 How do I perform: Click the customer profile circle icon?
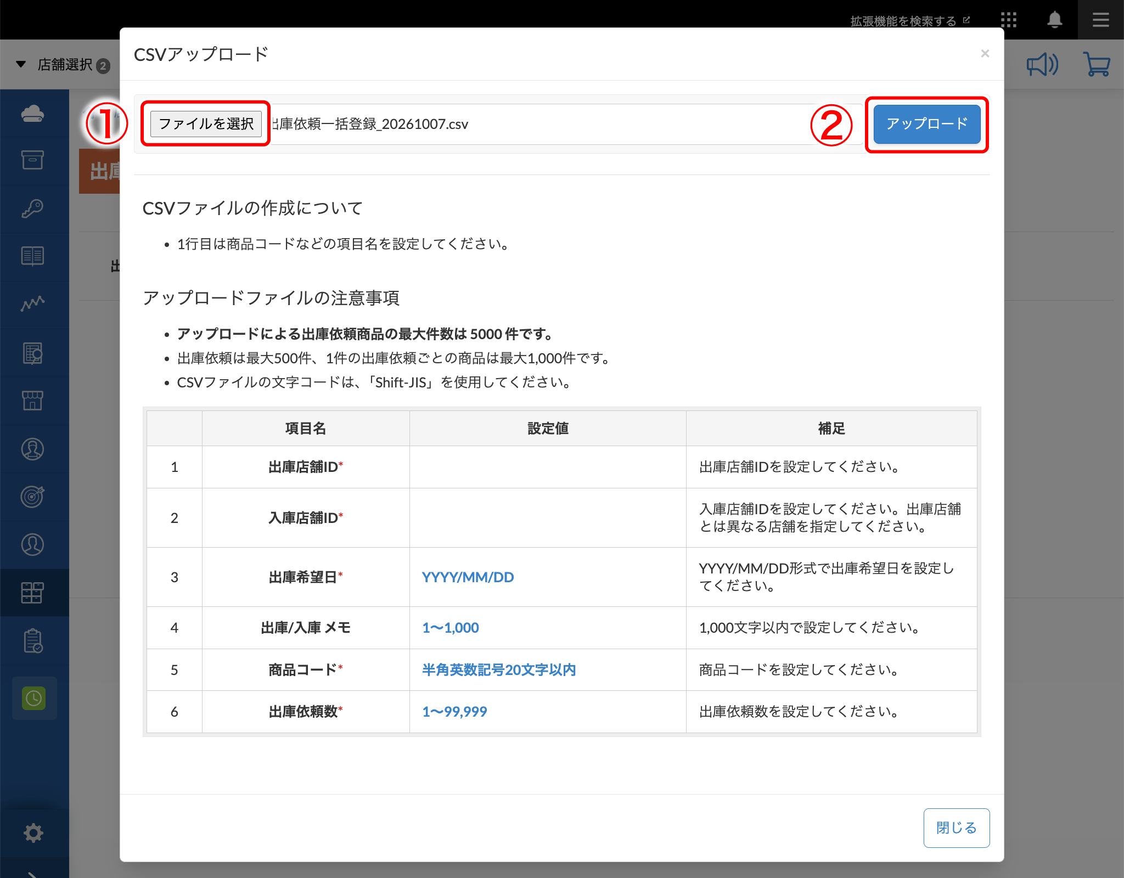(33, 544)
